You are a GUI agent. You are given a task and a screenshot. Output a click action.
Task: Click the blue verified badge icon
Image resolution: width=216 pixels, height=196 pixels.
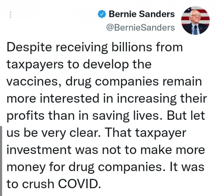click(102, 14)
